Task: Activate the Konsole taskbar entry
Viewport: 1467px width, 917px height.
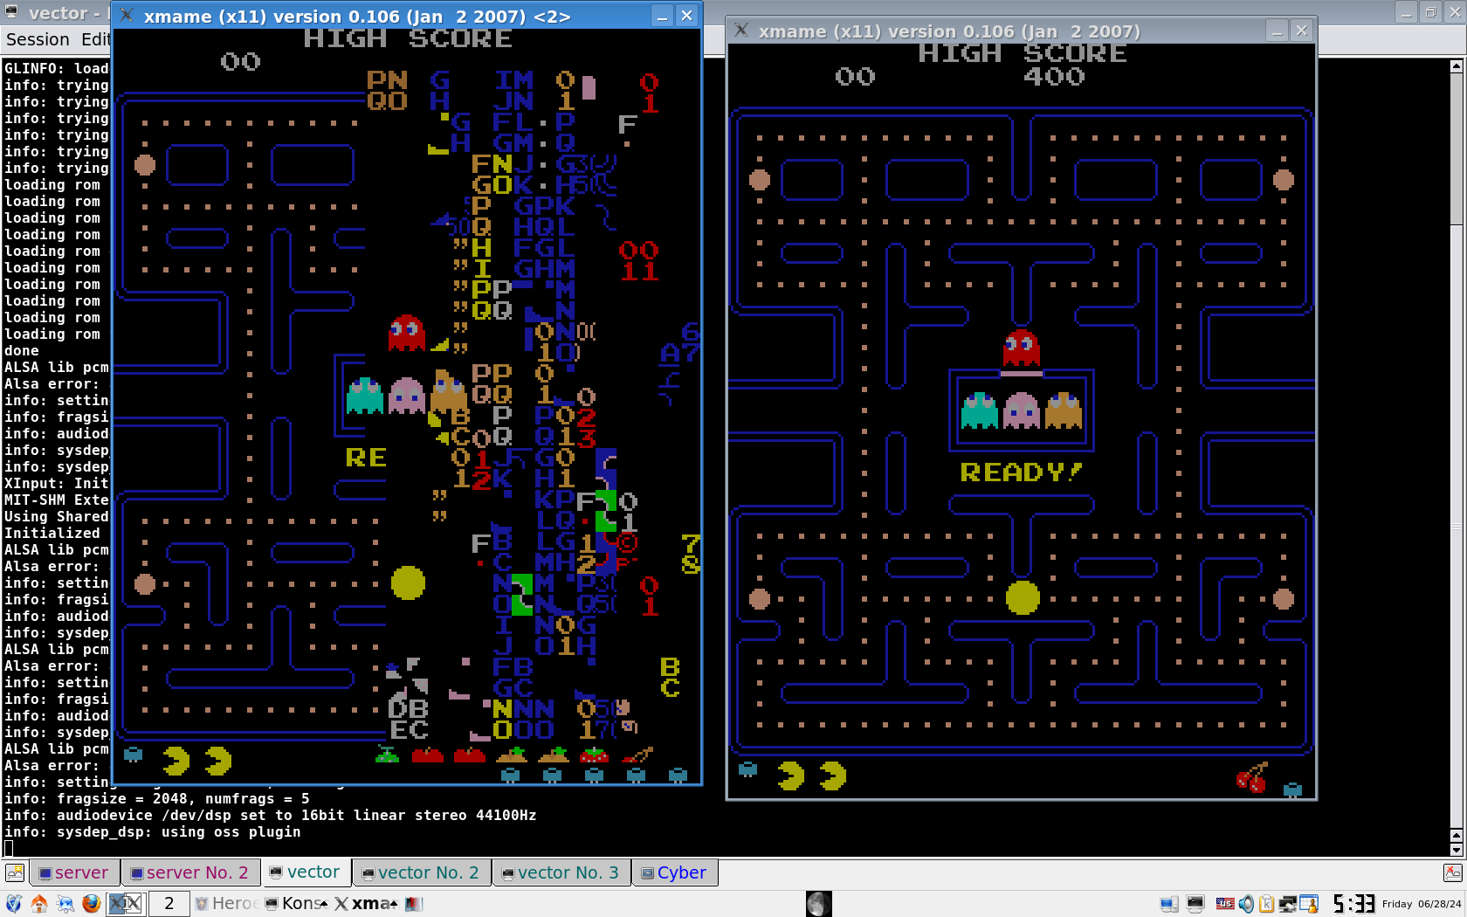Action: [x=296, y=903]
